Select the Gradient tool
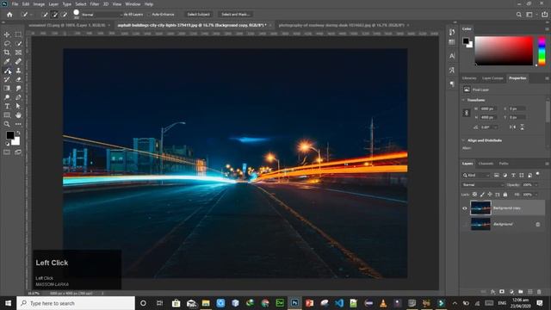The image size is (551, 310). [7, 88]
